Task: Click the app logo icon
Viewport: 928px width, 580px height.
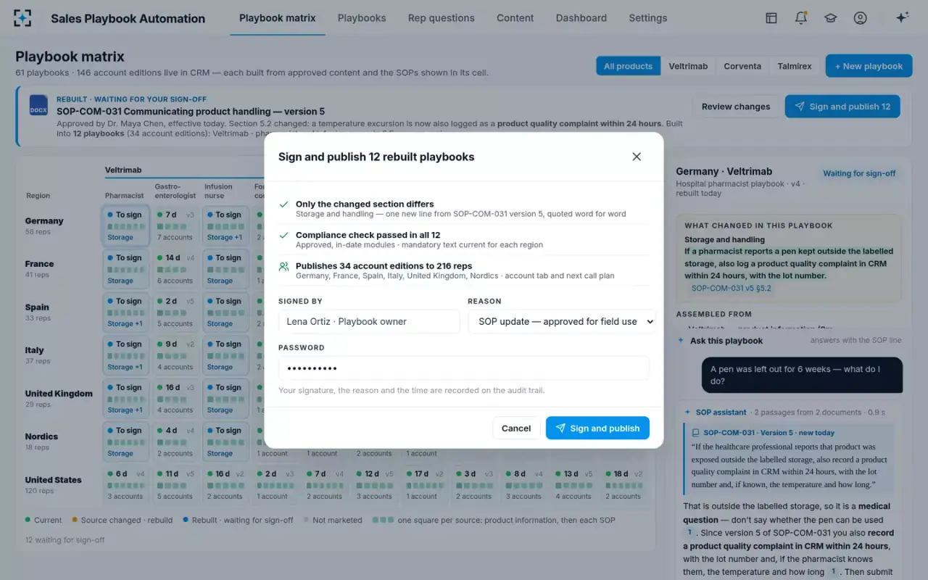Action: (22, 18)
